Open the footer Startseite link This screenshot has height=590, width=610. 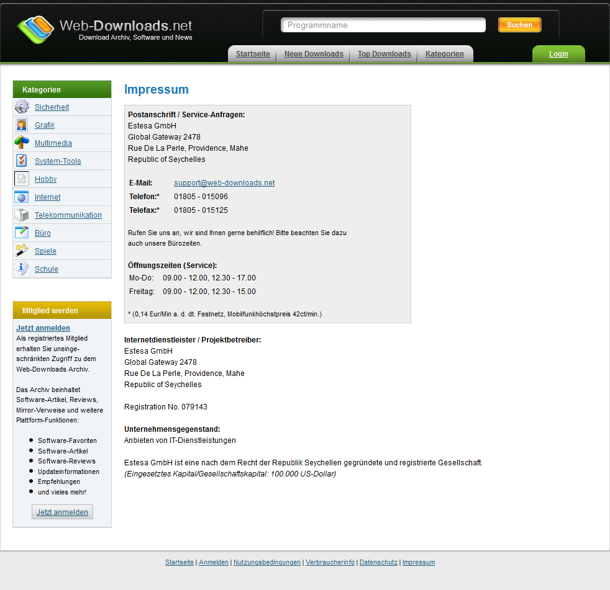(180, 562)
